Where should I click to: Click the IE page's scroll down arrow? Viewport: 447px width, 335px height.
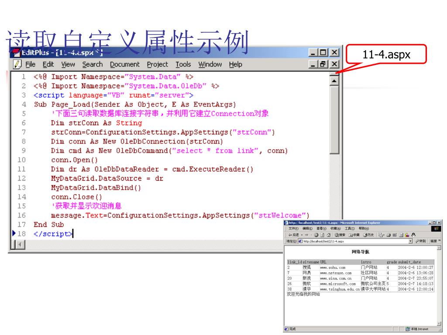click(439, 324)
